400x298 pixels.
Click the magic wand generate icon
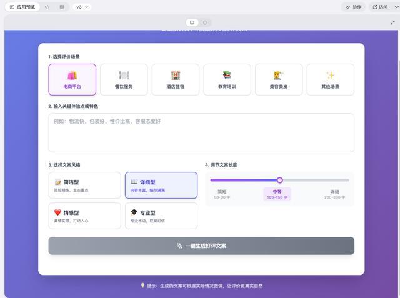(x=180, y=246)
